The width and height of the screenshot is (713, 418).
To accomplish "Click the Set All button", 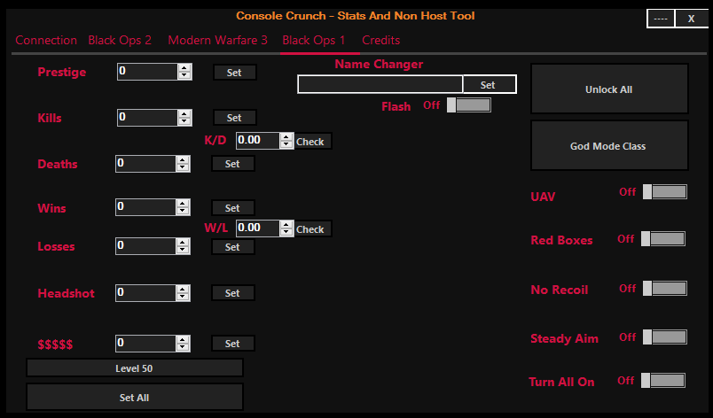I will tap(135, 397).
